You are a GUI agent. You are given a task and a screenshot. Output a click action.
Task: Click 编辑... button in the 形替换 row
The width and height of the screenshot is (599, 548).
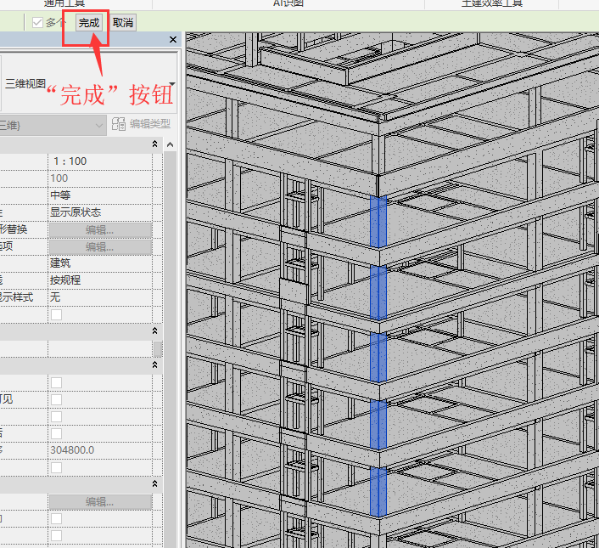pyautogui.click(x=100, y=230)
